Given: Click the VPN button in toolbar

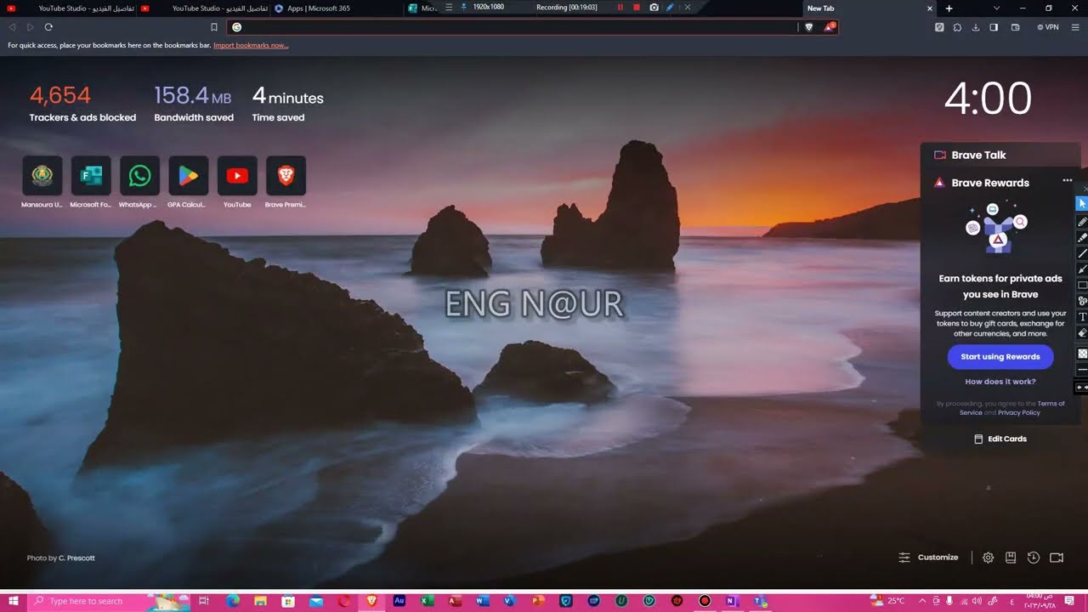Looking at the screenshot, I should tap(1048, 27).
